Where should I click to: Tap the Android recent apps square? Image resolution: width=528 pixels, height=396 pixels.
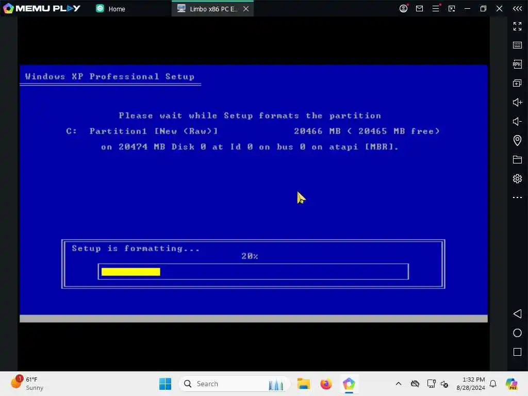pyautogui.click(x=517, y=352)
